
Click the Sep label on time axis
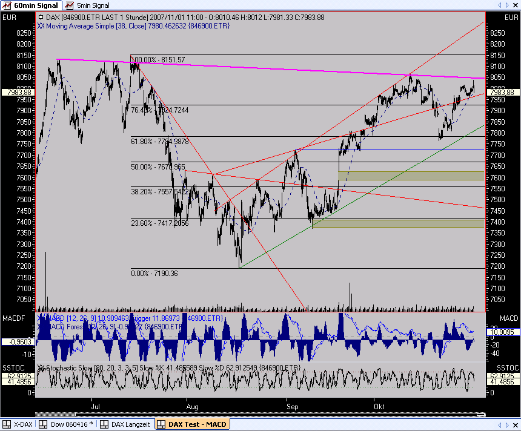pyautogui.click(x=293, y=406)
